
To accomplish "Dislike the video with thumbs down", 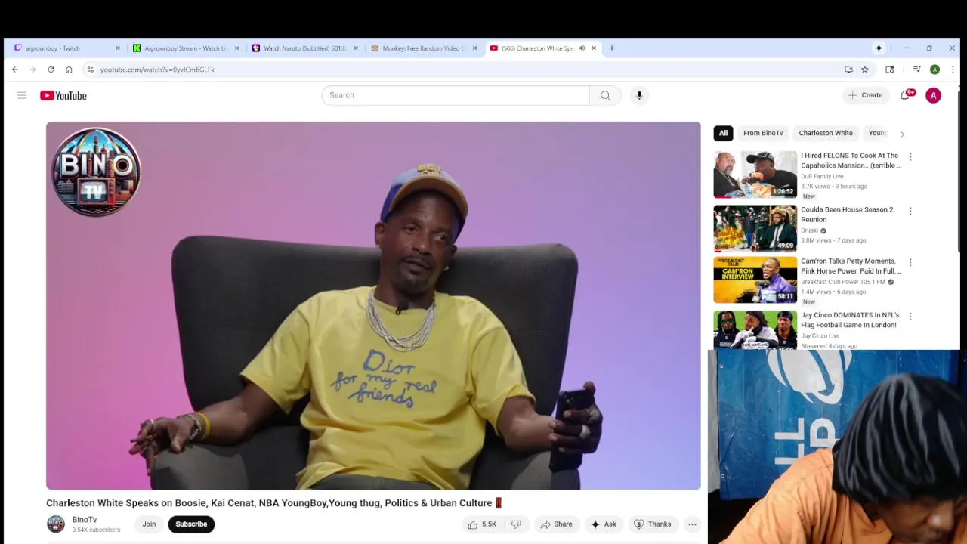I will coord(516,524).
